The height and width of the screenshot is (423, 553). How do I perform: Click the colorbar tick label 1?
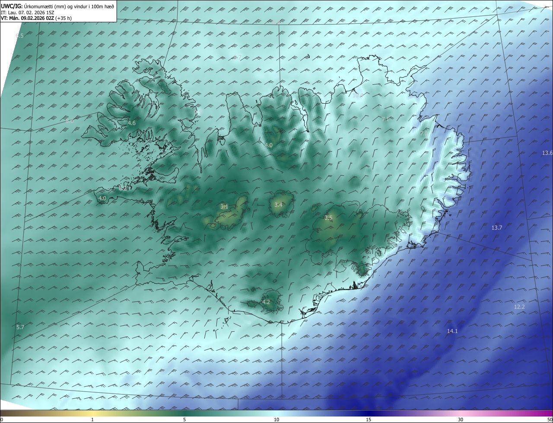(x=92, y=420)
